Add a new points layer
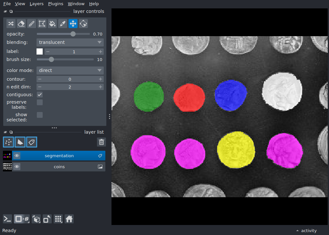329x235 pixels. pyautogui.click(x=8, y=142)
